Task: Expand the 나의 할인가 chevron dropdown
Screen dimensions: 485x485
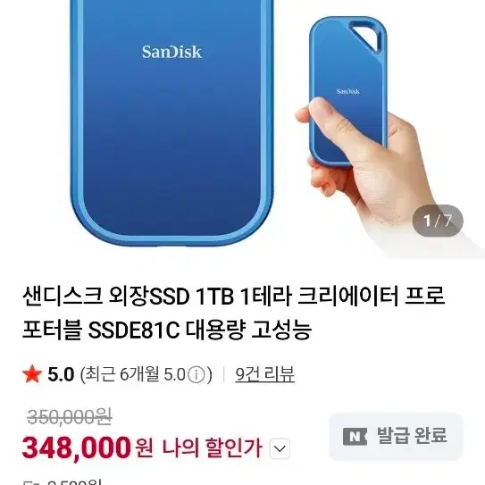Action: coord(280,448)
